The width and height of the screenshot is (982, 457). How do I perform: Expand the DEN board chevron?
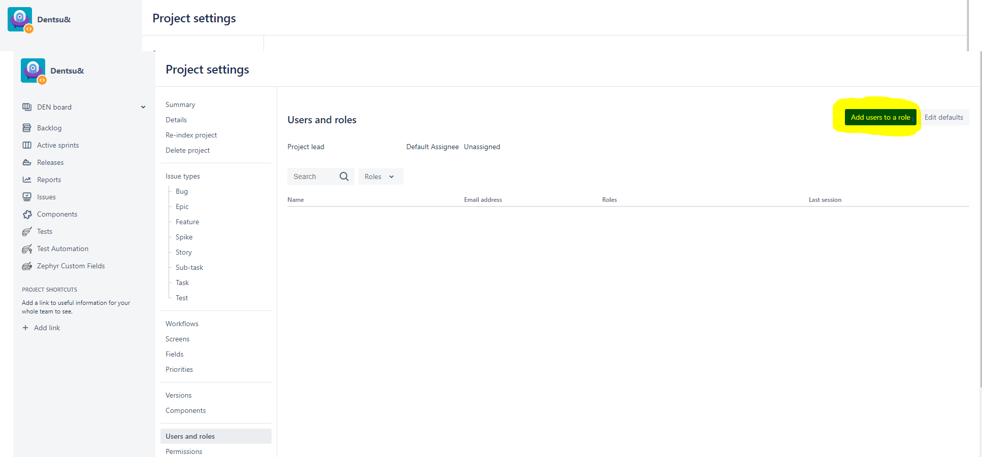(x=143, y=107)
